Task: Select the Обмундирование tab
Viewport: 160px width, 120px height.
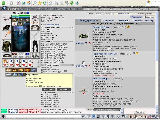Action: pyautogui.click(x=88, y=21)
